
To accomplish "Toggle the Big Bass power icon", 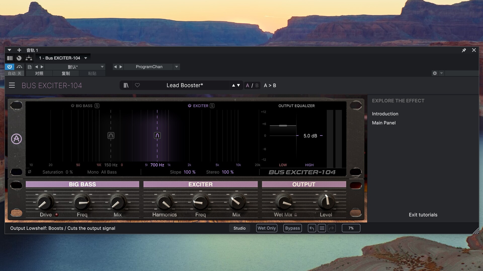I will pyautogui.click(x=72, y=106).
